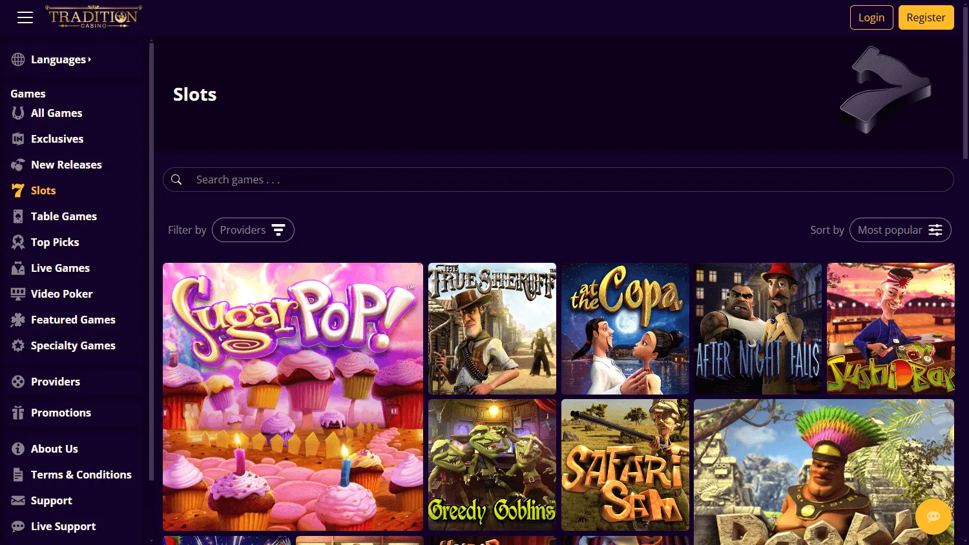
Task: Launch The True Sheriff slot
Action: click(x=492, y=329)
